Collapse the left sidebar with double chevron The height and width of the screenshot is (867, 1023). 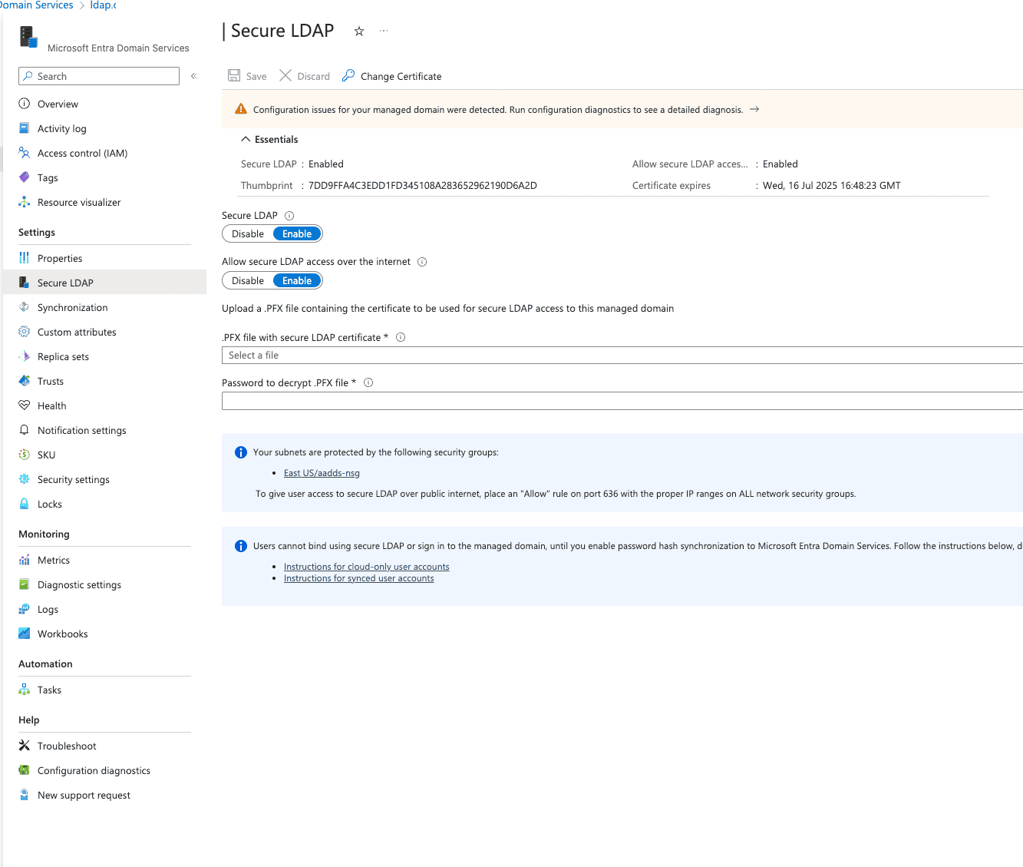(x=194, y=76)
